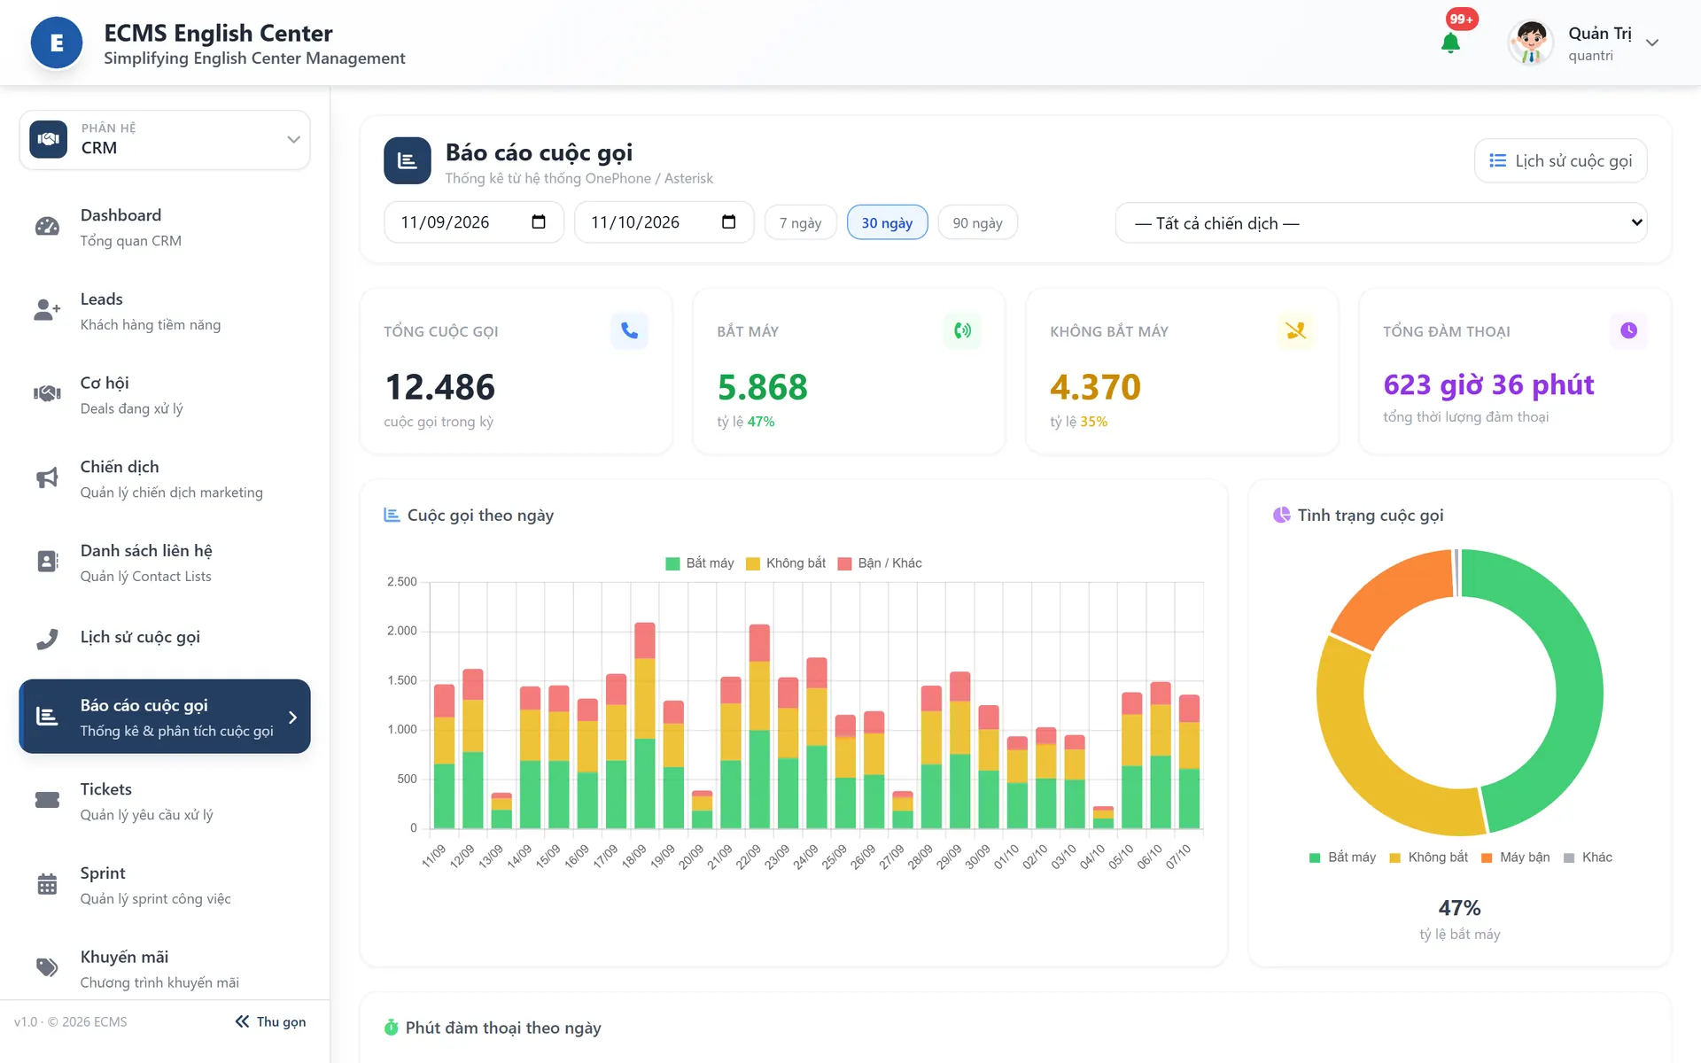The height and width of the screenshot is (1063, 1701).
Task: Click the Lịch sử cuộc gọi button at top right
Action: coord(1560,160)
